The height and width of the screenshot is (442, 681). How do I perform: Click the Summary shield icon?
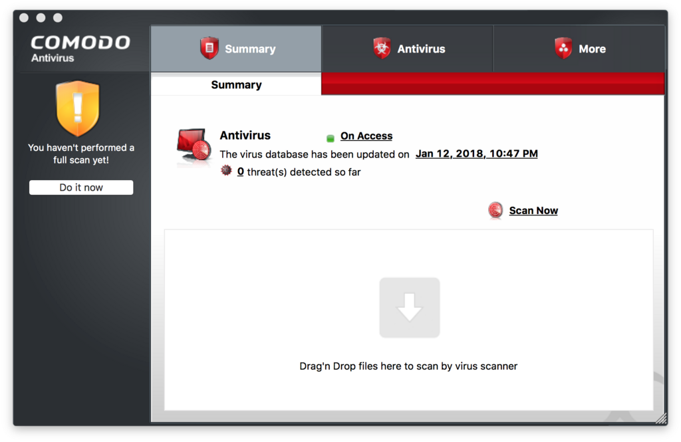[209, 49]
